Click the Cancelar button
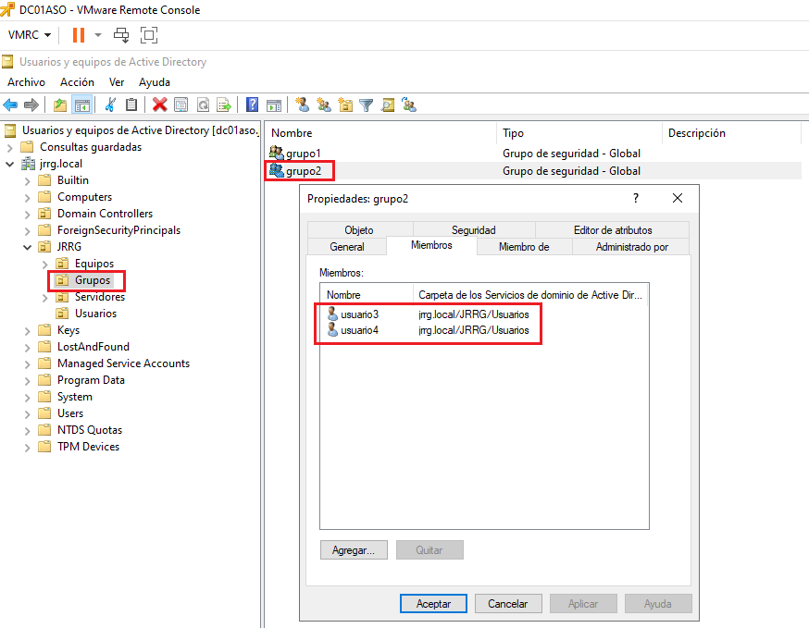The width and height of the screenshot is (809, 628). pyautogui.click(x=508, y=604)
